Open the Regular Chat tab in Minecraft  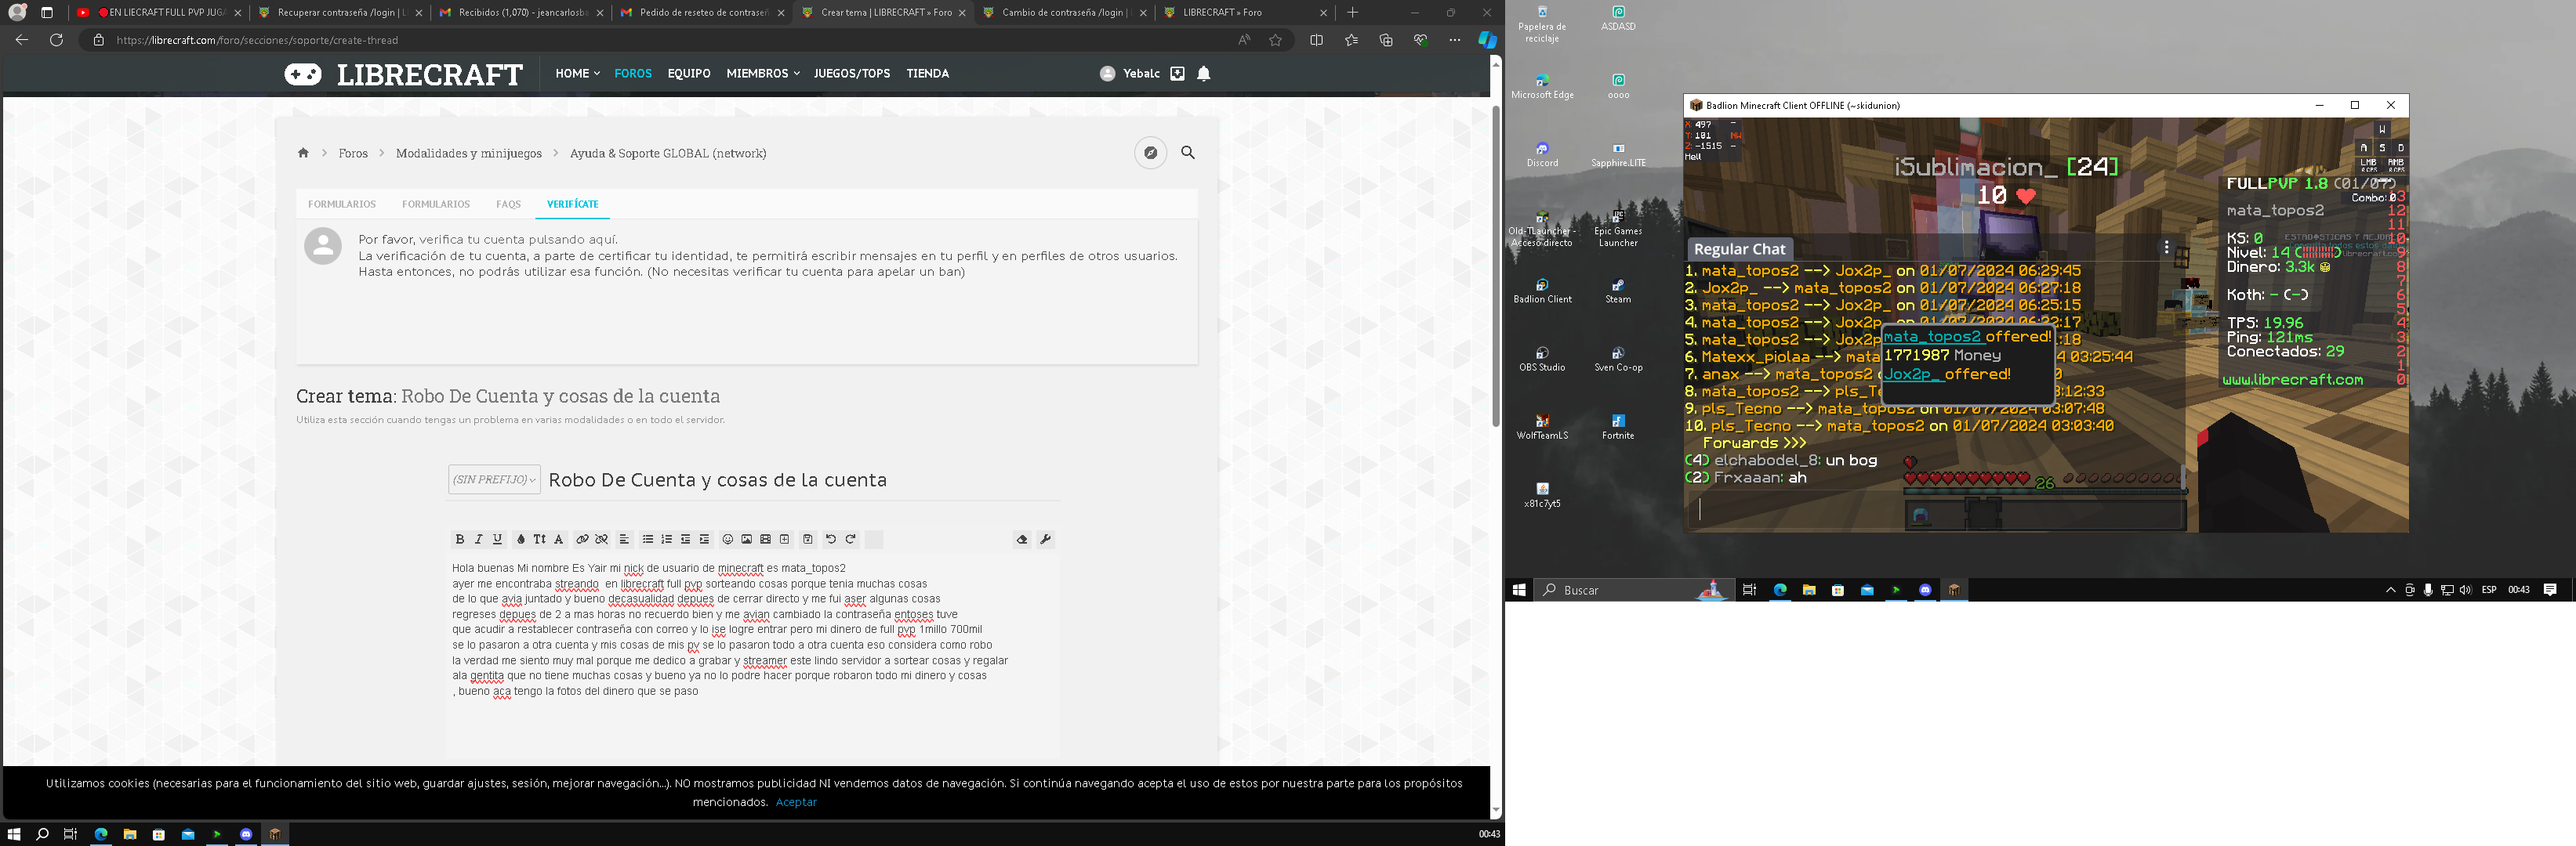pyautogui.click(x=1739, y=250)
